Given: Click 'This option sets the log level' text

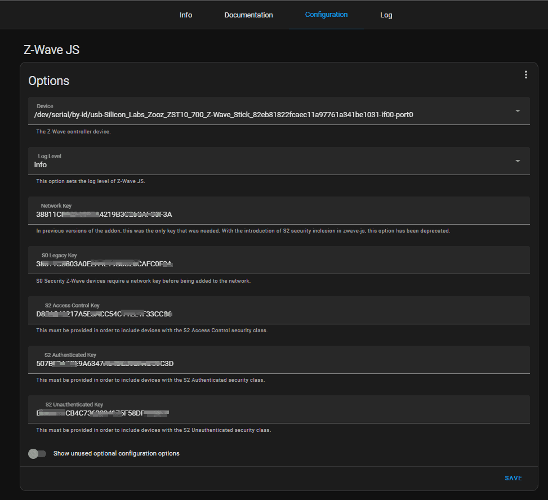Looking at the screenshot, I should [91, 181].
